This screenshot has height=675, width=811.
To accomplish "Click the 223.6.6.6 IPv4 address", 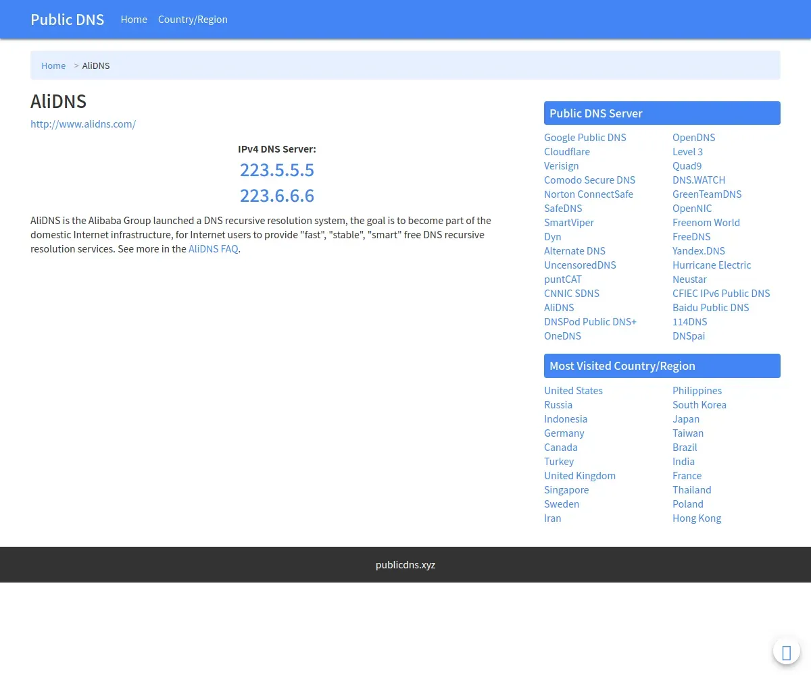I will pos(277,196).
